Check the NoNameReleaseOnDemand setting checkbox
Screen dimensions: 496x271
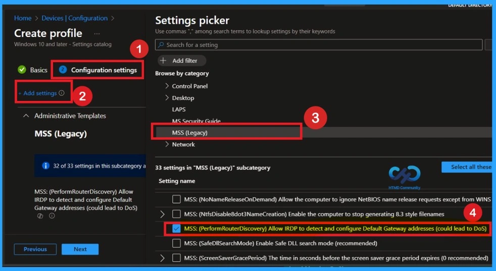[x=176, y=199]
